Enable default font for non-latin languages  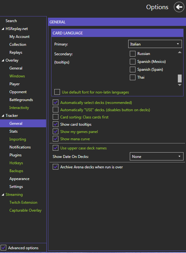[57, 92]
